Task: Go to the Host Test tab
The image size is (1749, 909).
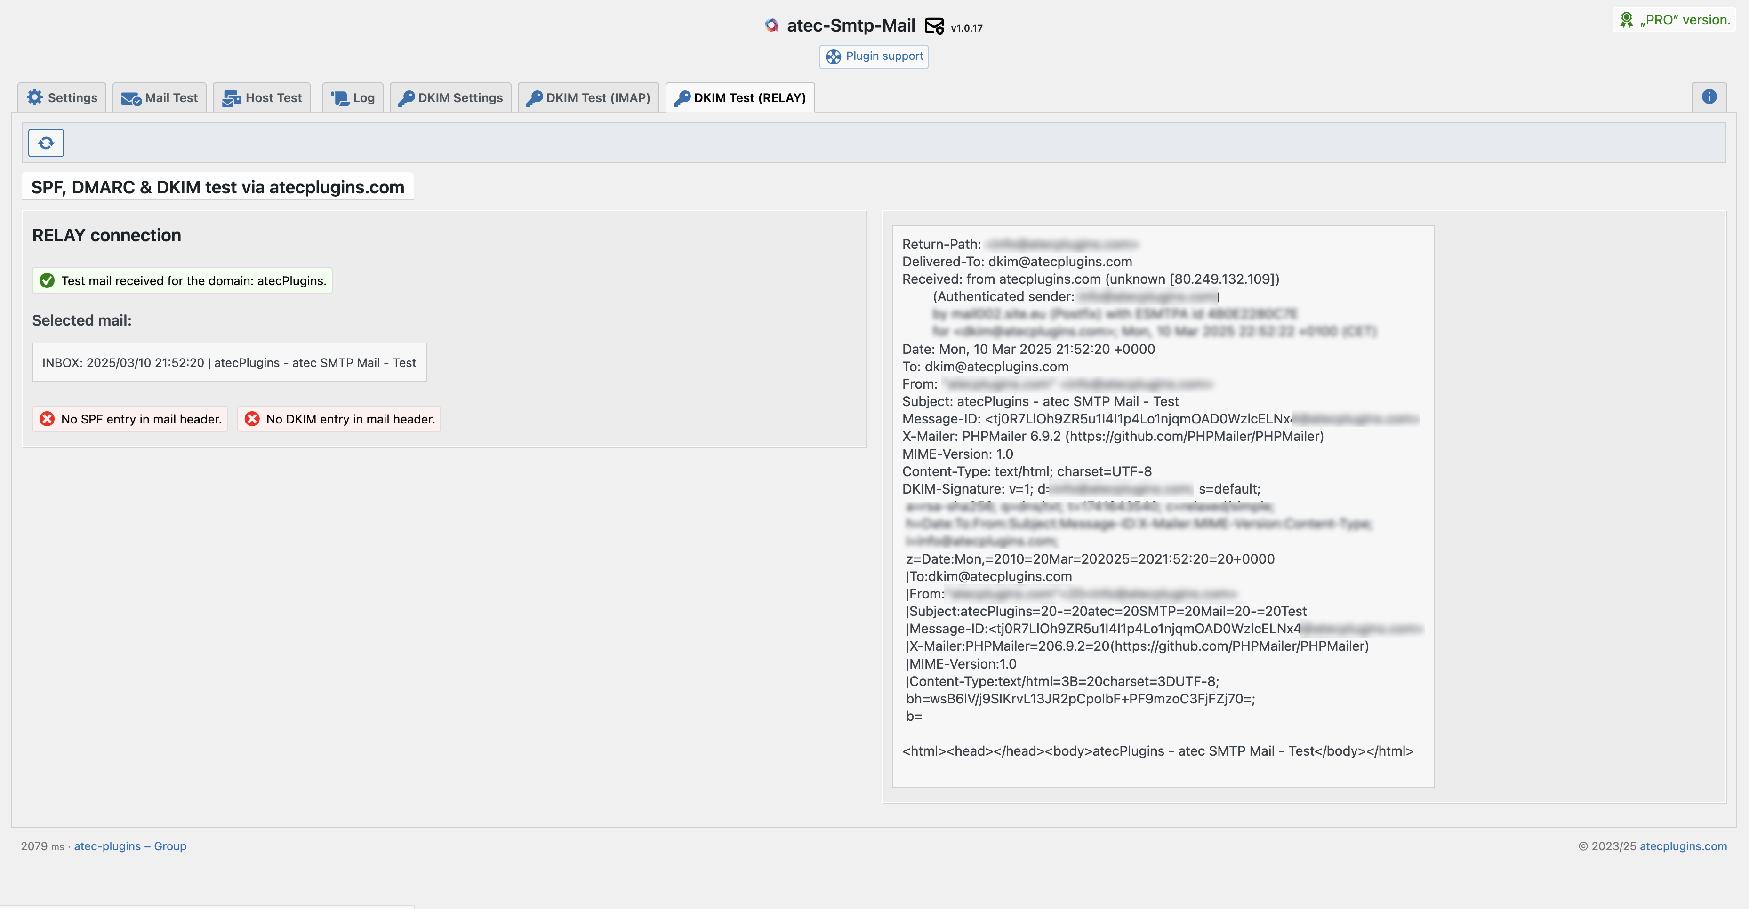Action: pos(261,98)
